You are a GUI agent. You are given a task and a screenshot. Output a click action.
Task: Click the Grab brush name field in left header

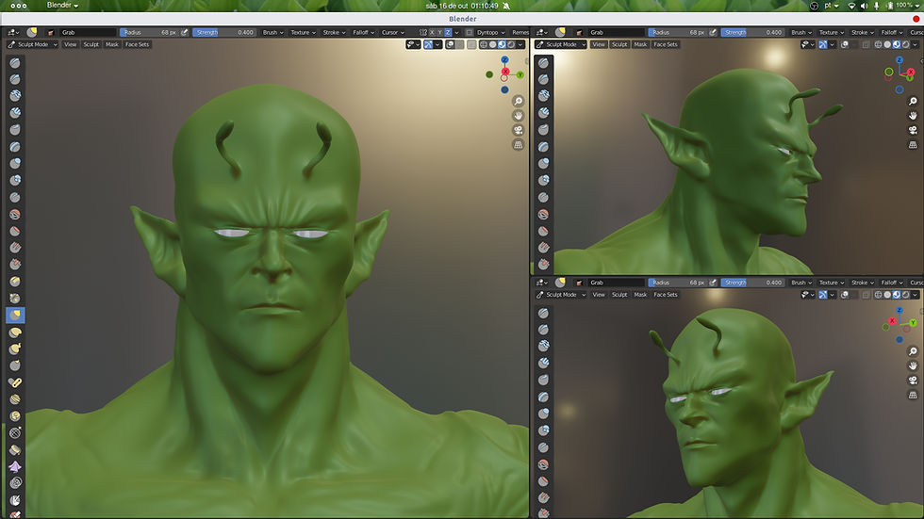[85, 32]
